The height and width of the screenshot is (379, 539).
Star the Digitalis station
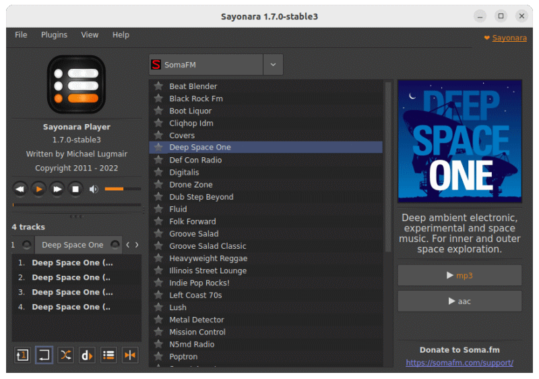(x=158, y=172)
